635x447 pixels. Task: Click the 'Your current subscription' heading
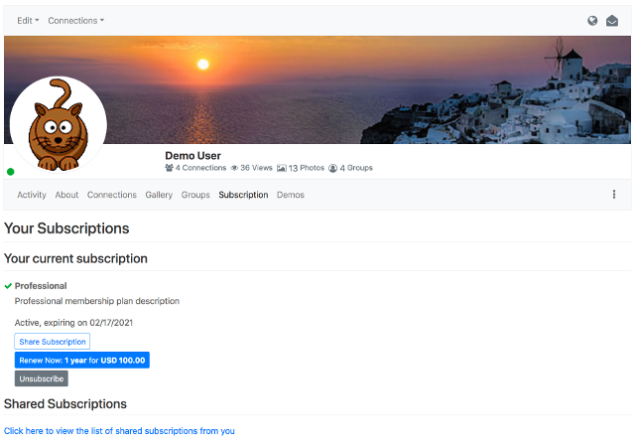(x=75, y=259)
